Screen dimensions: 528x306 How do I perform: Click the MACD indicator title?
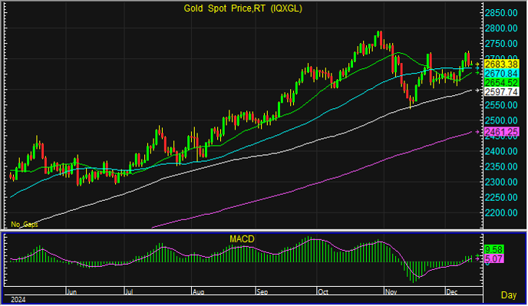pyautogui.click(x=242, y=239)
